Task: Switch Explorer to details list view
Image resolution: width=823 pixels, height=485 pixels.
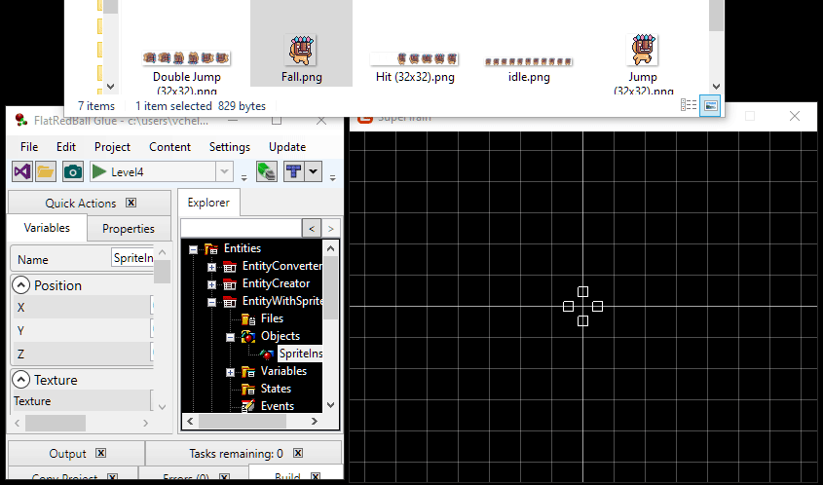Action: pos(689,105)
